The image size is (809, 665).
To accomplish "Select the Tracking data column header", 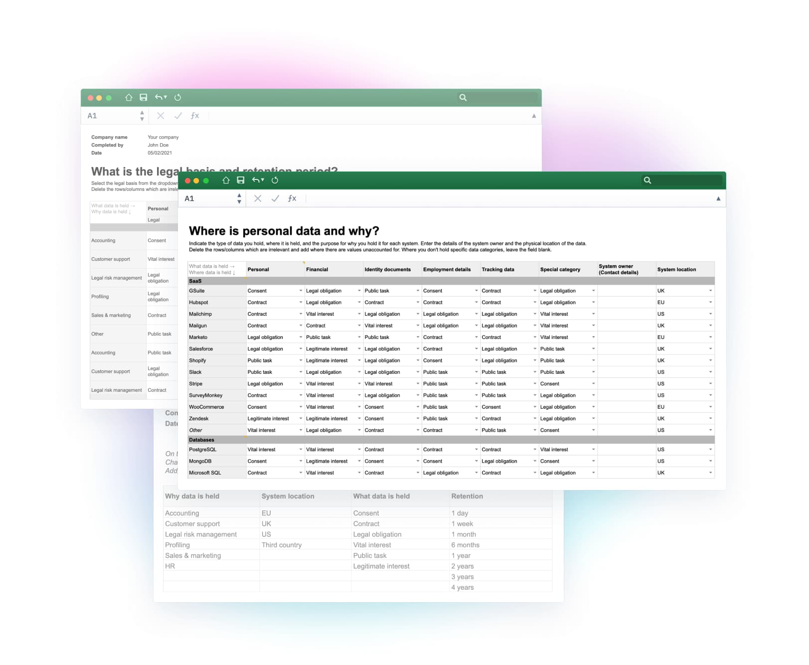I will (509, 269).
